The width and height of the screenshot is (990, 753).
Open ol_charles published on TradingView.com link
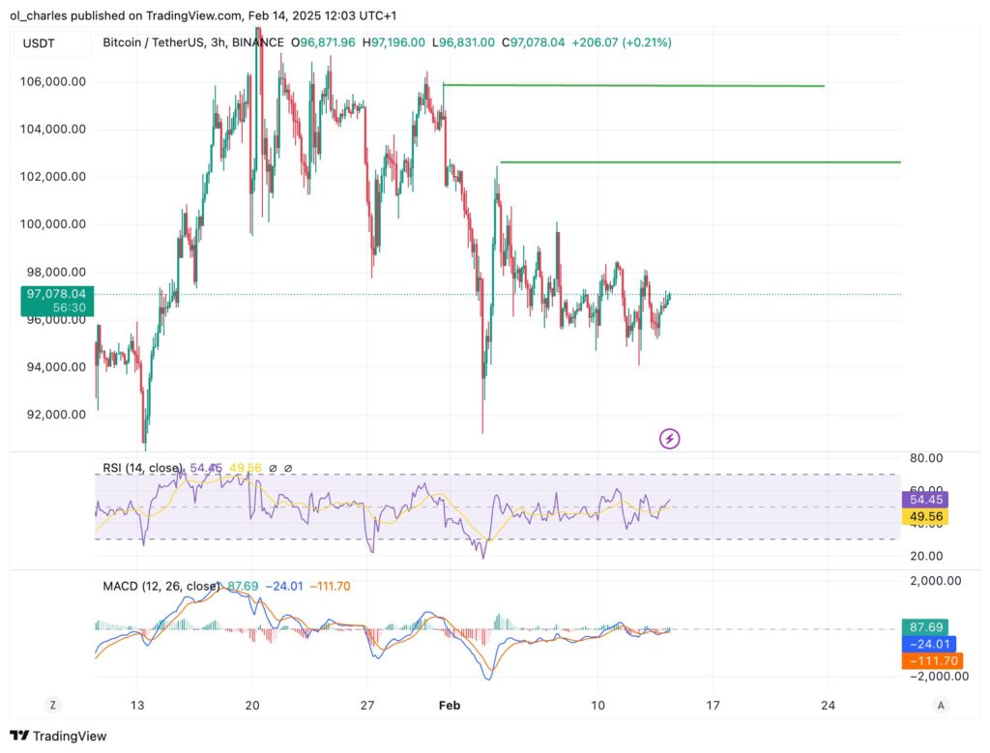[126, 15]
